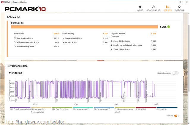Click the Essentials heading
Image resolution: width=190 pixels, height=125 pixels.
click(19, 33)
